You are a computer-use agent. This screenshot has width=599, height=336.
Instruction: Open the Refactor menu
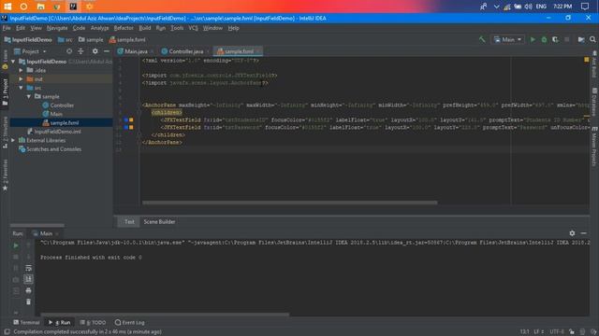tap(124, 28)
